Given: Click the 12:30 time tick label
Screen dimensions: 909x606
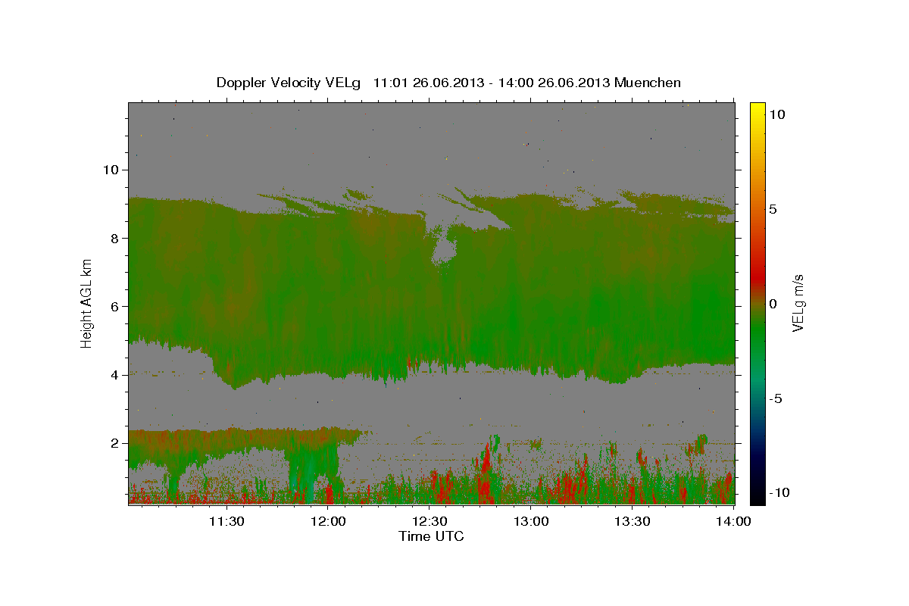Looking at the screenshot, I should coord(430,521).
